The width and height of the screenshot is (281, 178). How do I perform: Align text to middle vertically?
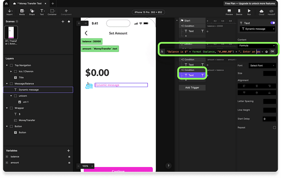tap(257, 93)
